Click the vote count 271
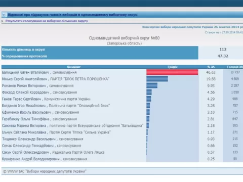Image resolution: width=243 pixels, height=182 pixels. coord(235,132)
